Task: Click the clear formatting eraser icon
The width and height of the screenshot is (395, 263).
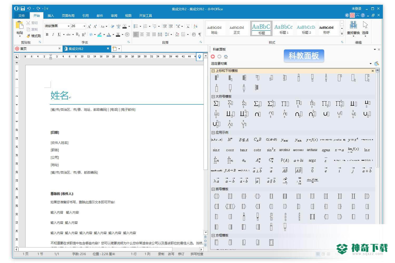Action: (x=112, y=26)
